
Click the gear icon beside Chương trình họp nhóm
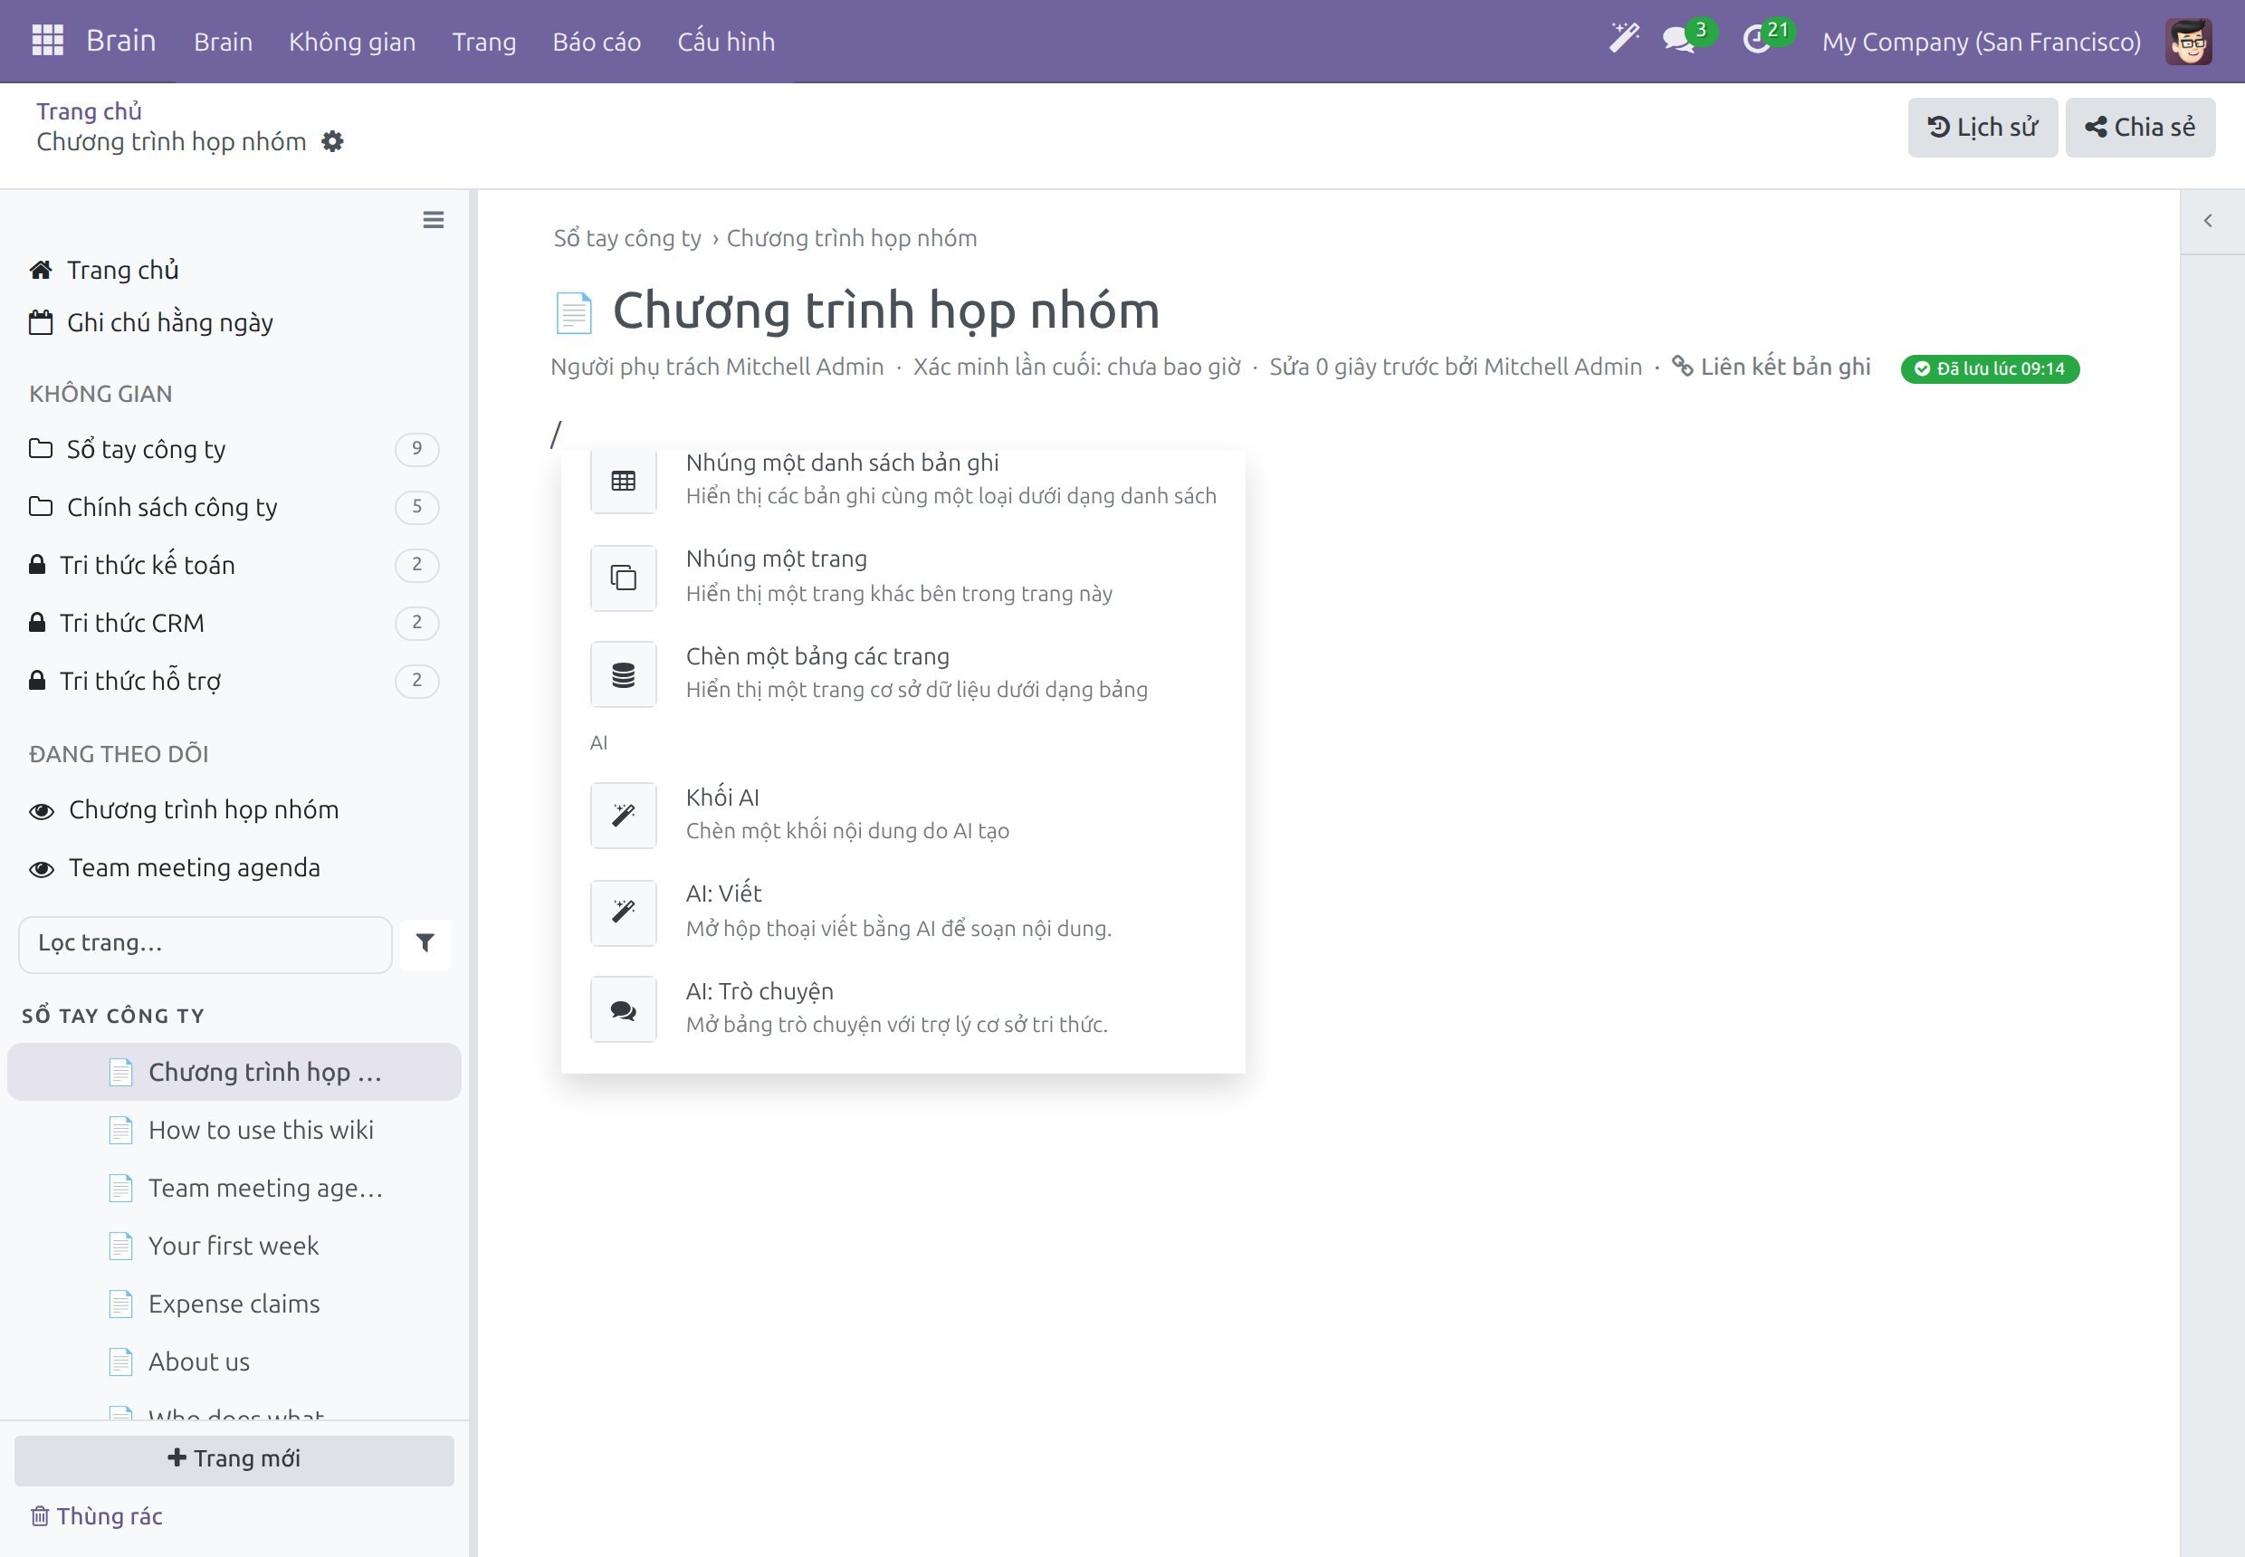click(333, 141)
